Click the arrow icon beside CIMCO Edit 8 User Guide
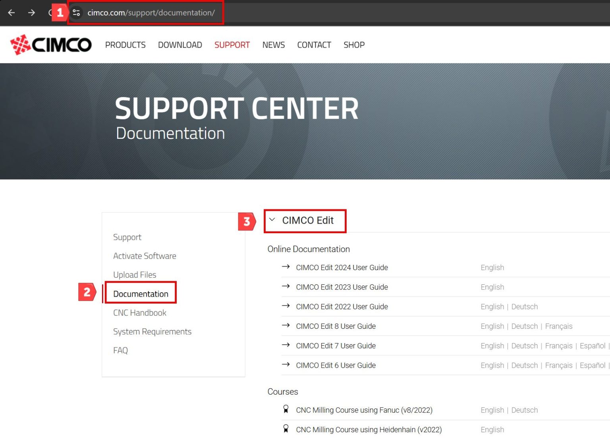Screen dimensions: 610x439 coord(286,326)
